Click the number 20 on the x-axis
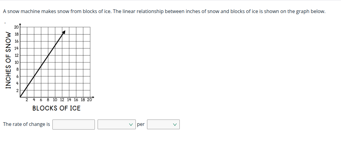The height and width of the screenshot is (162, 341). tap(89, 100)
